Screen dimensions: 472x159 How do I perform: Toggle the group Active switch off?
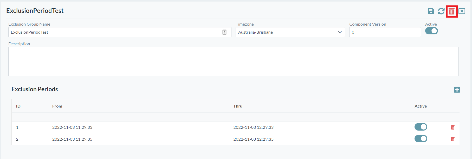tap(431, 31)
